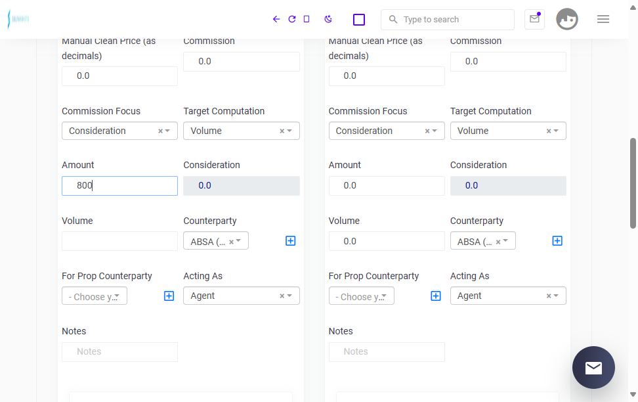Add counterparty plus icon in right form
The image size is (638, 402).
point(557,240)
